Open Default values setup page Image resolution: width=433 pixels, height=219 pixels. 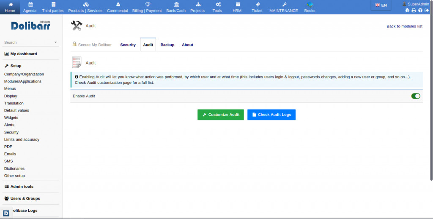pyautogui.click(x=16, y=110)
